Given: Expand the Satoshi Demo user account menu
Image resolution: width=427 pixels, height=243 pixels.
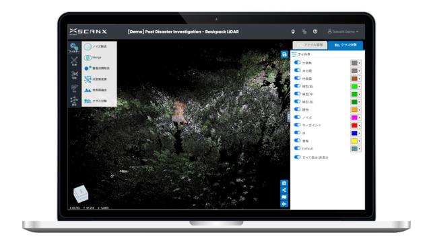Looking at the screenshot, I should point(343,32).
